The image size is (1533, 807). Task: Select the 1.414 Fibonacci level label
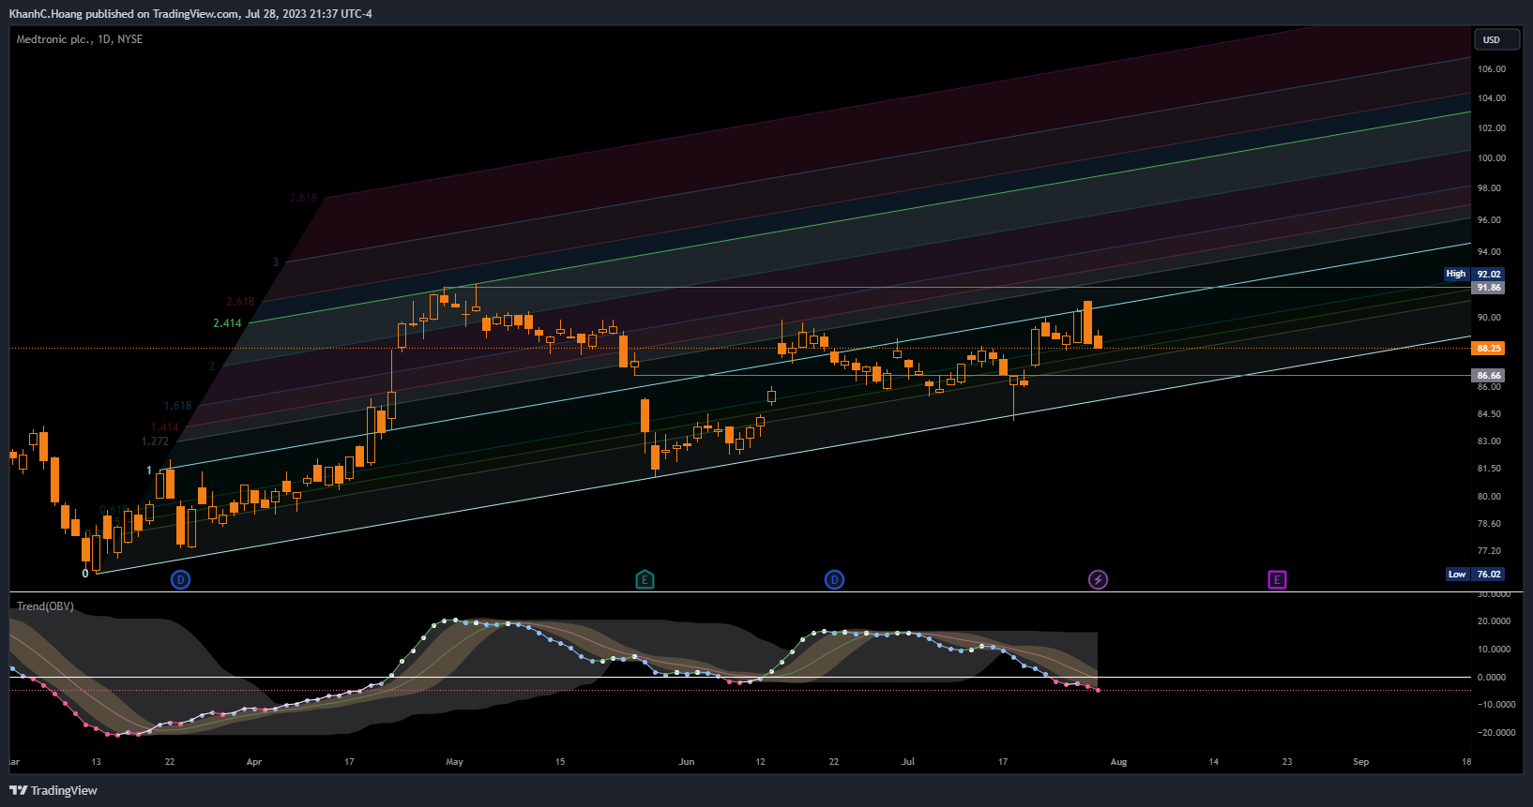(164, 427)
